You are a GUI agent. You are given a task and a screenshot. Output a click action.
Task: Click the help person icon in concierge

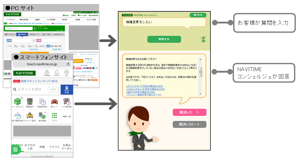(203, 39)
